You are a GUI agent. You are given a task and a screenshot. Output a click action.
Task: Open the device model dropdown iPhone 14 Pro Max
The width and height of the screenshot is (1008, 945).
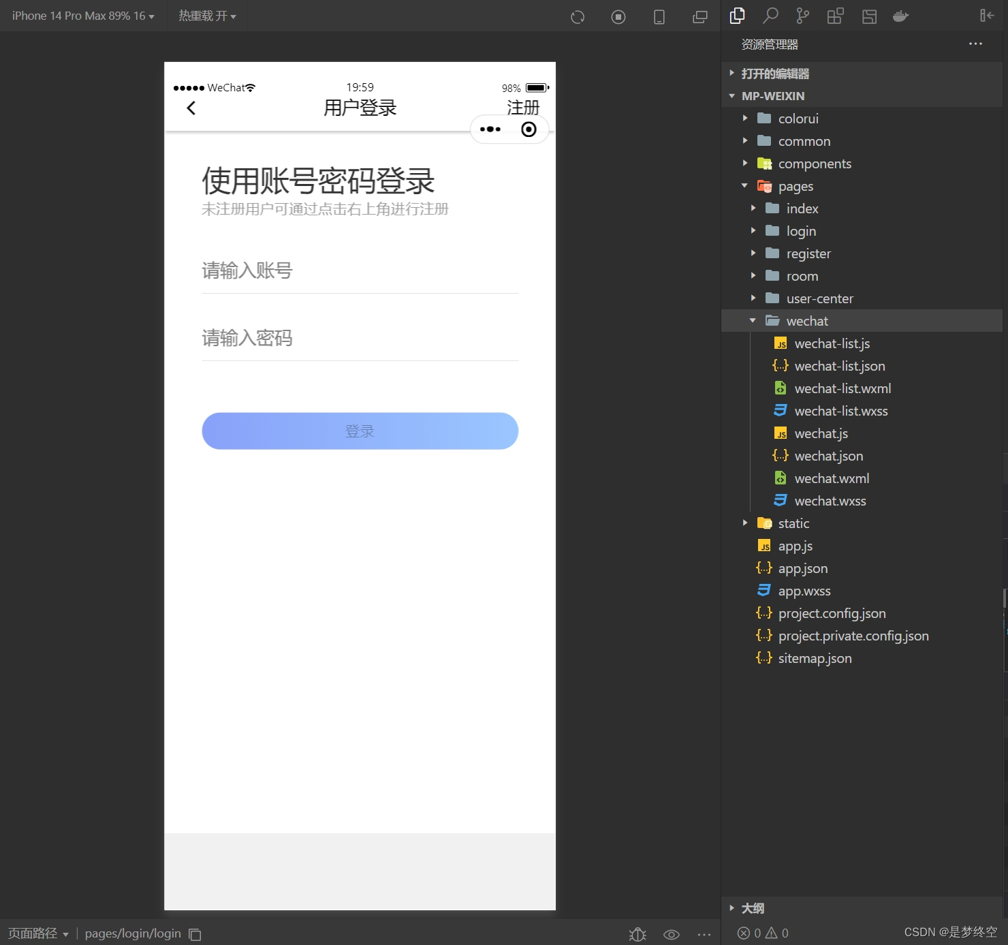tap(83, 16)
